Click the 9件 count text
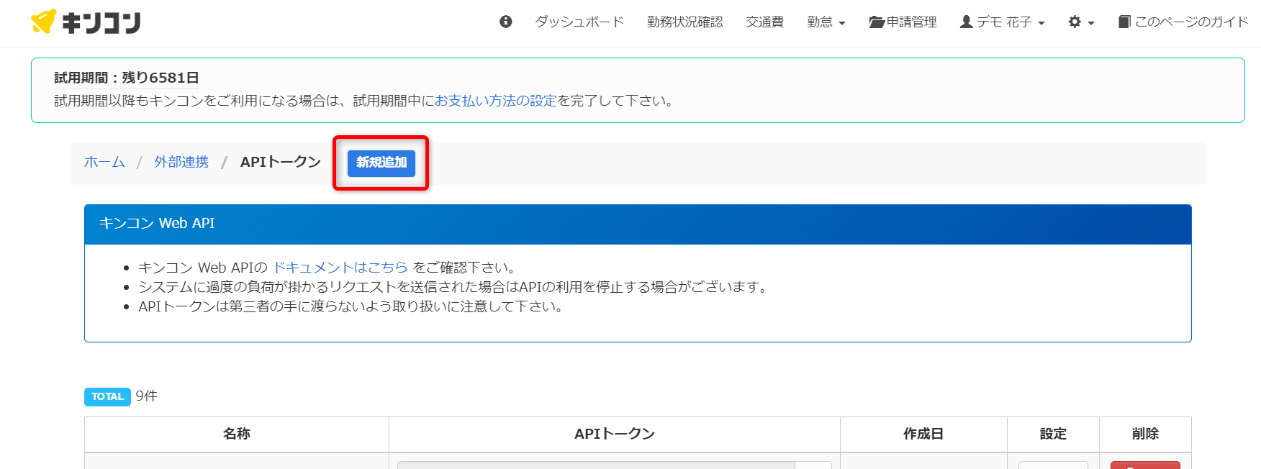Image resolution: width=1261 pixels, height=469 pixels. pyautogui.click(x=147, y=396)
